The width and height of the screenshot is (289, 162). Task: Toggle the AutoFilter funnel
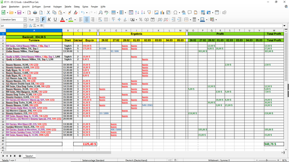coord(149,13)
